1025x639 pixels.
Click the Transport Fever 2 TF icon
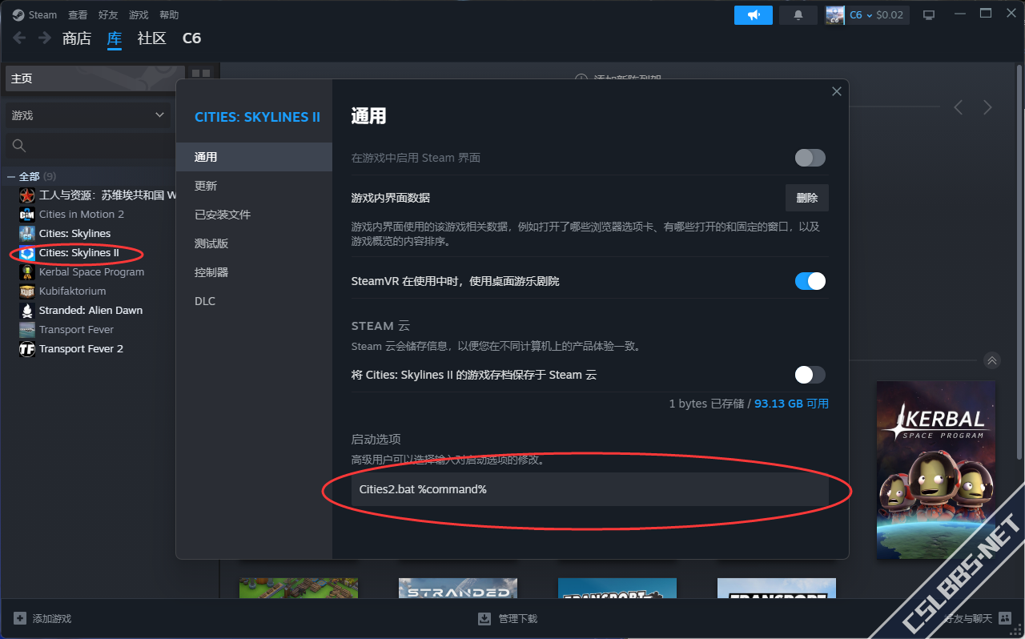26,348
